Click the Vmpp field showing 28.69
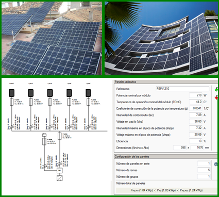 (196, 135)
